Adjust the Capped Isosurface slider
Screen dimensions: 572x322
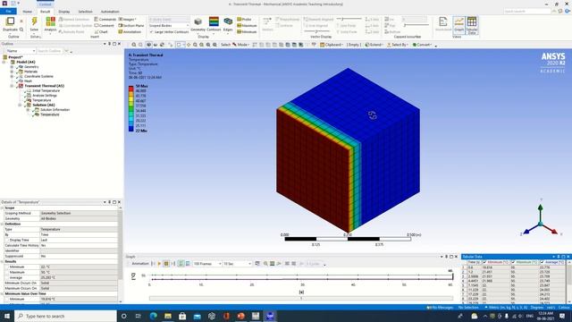[416, 25]
